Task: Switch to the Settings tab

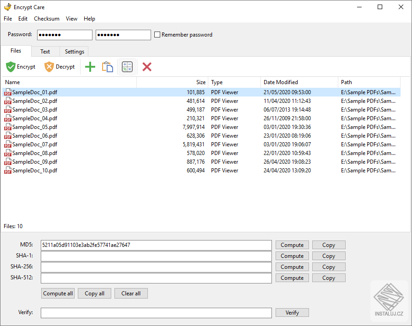Action: 74,51
